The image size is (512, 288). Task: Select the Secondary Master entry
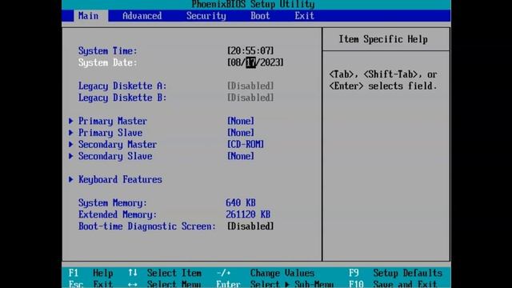(x=118, y=144)
